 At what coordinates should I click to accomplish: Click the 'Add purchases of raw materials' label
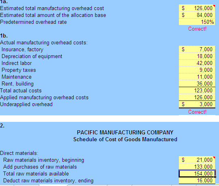40,167
